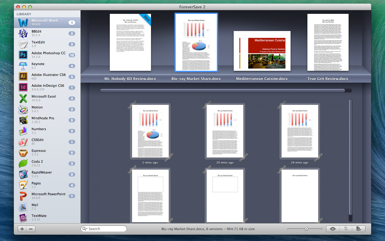Click the Mediterranean Cuisine.docx file name
This screenshot has width=385, height=241.
262,79
